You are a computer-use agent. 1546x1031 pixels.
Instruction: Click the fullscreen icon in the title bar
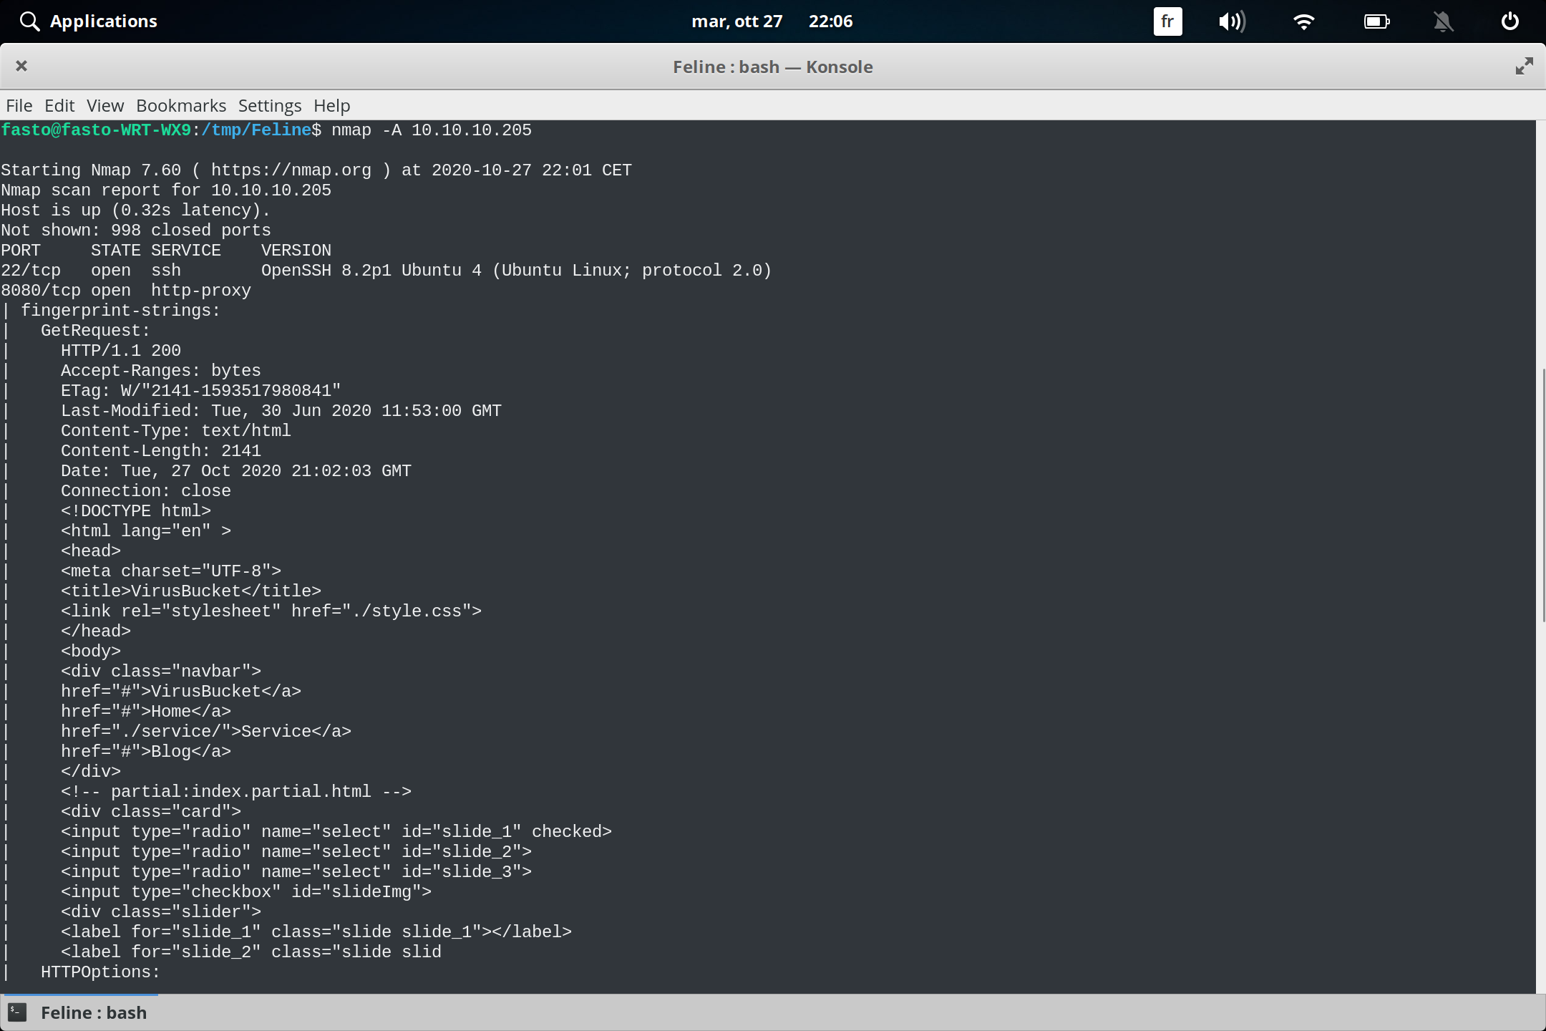click(x=1524, y=66)
